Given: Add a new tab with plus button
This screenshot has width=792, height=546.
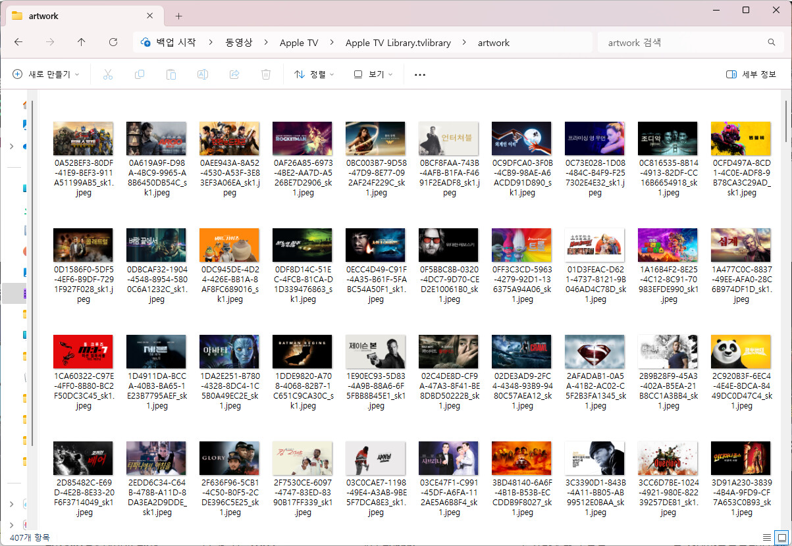Looking at the screenshot, I should (178, 16).
